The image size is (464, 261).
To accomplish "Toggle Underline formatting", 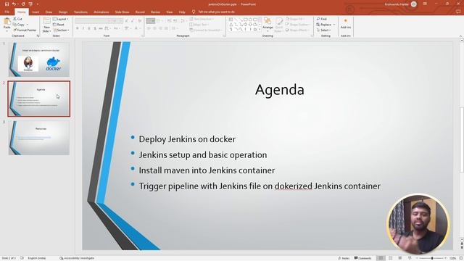I will [x=89, y=28].
